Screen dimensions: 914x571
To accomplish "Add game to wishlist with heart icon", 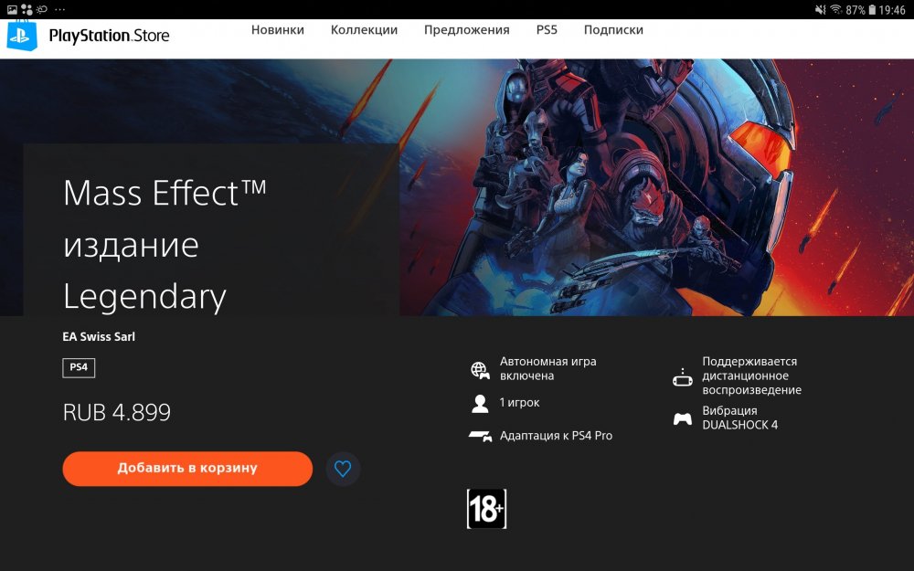I will pyautogui.click(x=343, y=469).
